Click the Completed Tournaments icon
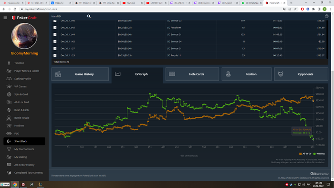 (x=9, y=173)
